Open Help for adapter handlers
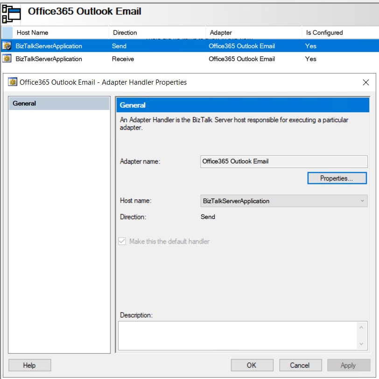Screen dimensions: 379x379 29,365
